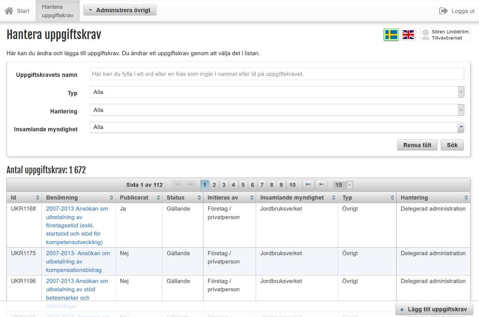Focus the Uppgiftskravets namn search field
Viewport: 479px width, 317px height.
point(277,74)
